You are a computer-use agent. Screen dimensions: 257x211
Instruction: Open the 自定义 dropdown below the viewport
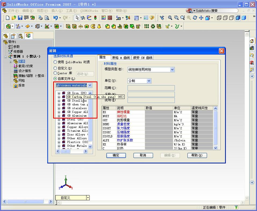point(88,198)
